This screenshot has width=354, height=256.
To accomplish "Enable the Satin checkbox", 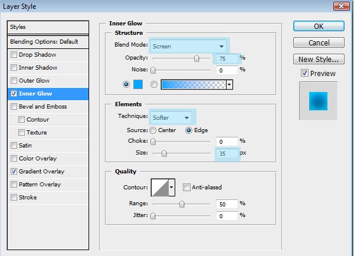I will (x=14, y=145).
